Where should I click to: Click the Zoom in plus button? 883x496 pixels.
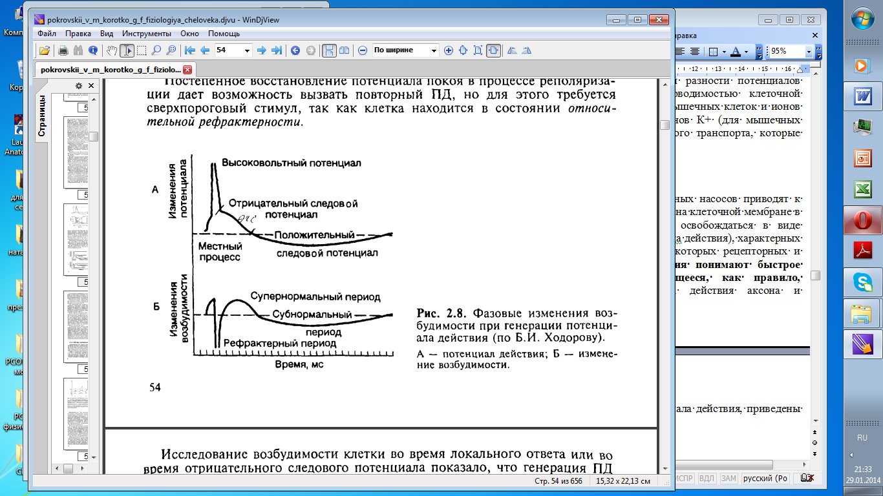(448, 50)
